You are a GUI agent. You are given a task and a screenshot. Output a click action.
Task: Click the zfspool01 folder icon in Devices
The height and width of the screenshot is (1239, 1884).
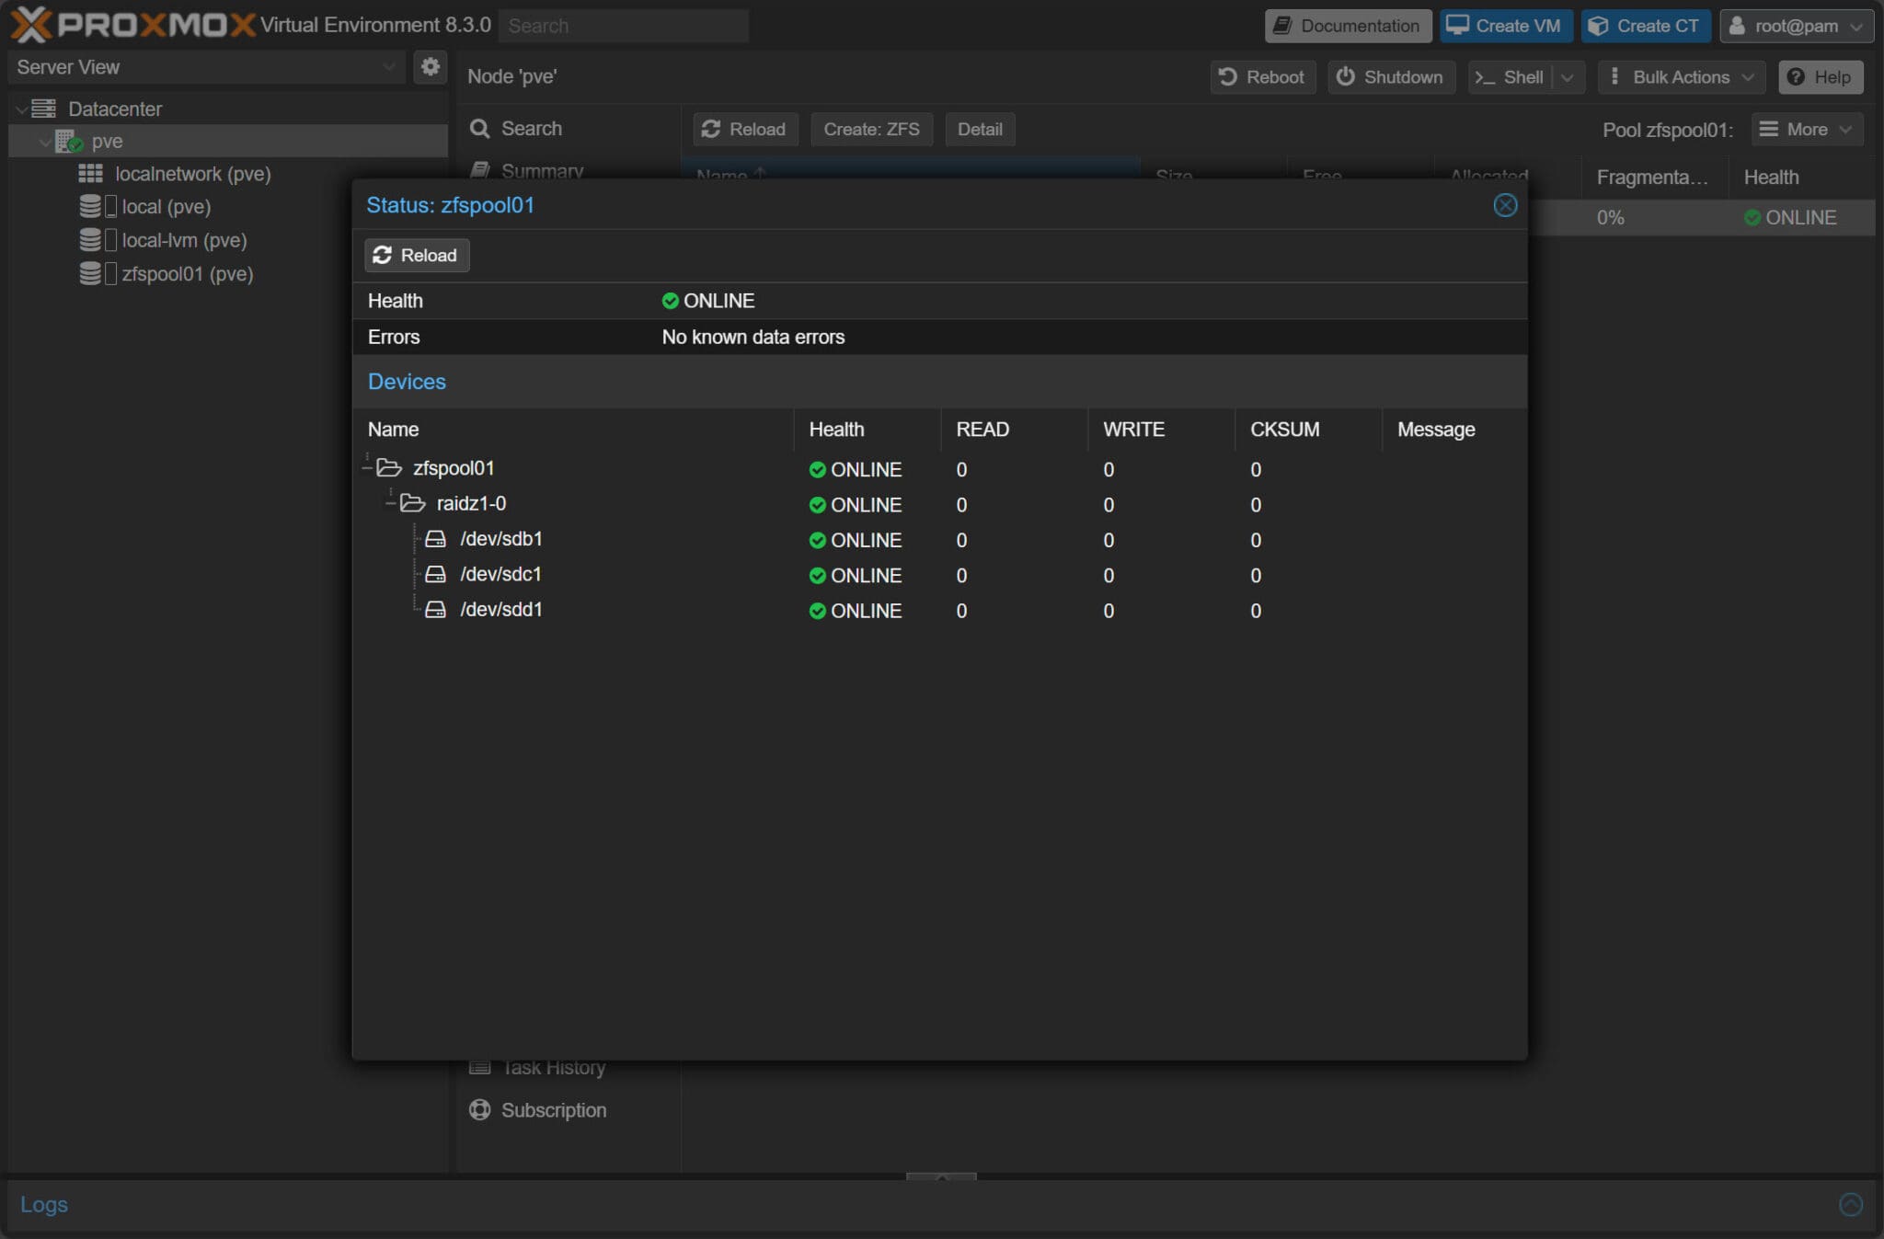390,468
